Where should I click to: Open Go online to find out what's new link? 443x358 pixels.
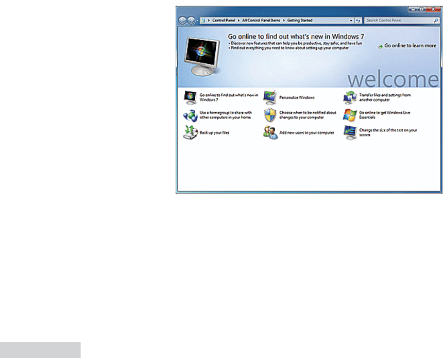tap(229, 97)
